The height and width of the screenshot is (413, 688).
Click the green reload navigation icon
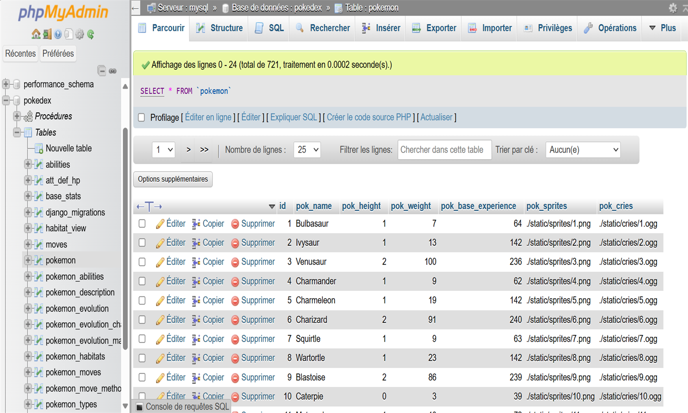(91, 34)
